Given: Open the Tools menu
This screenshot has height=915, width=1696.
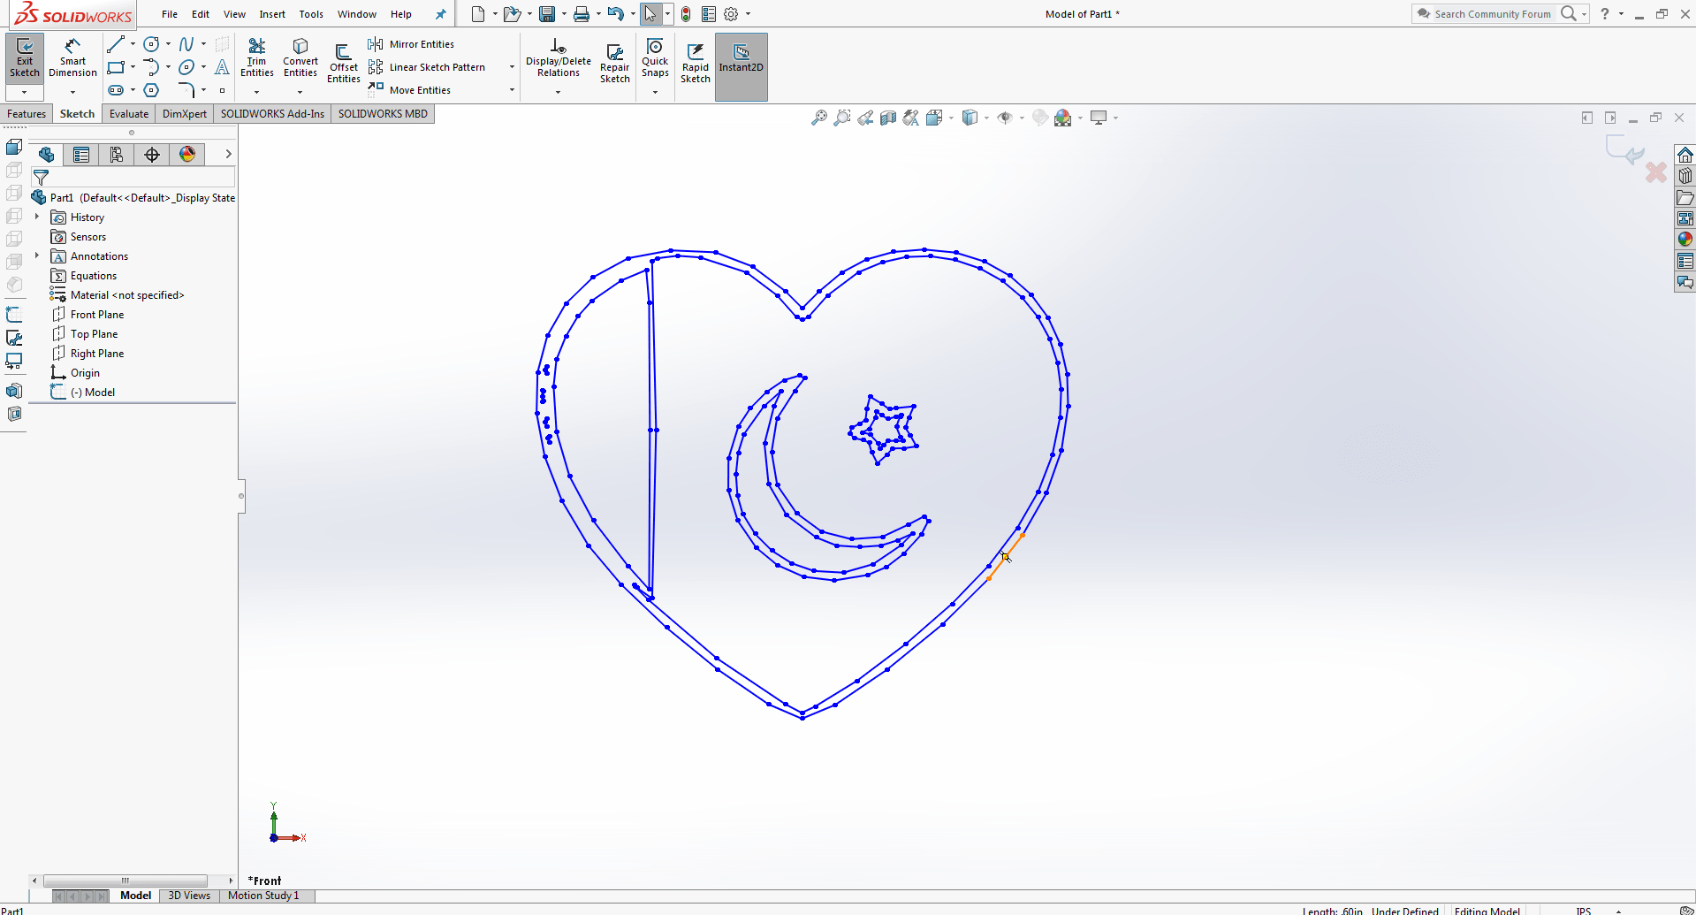Looking at the screenshot, I should click(x=311, y=14).
